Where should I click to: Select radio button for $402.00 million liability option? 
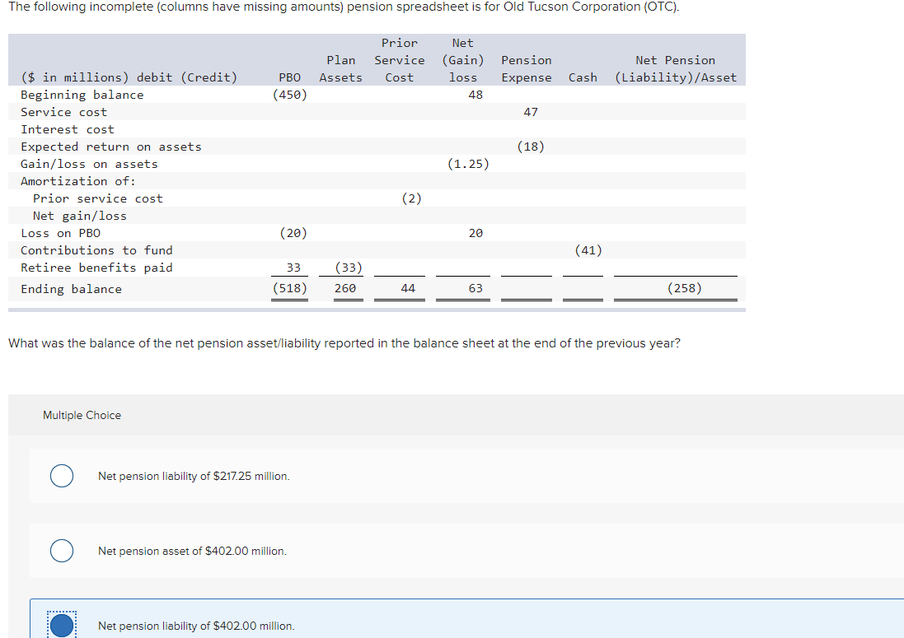point(61,625)
